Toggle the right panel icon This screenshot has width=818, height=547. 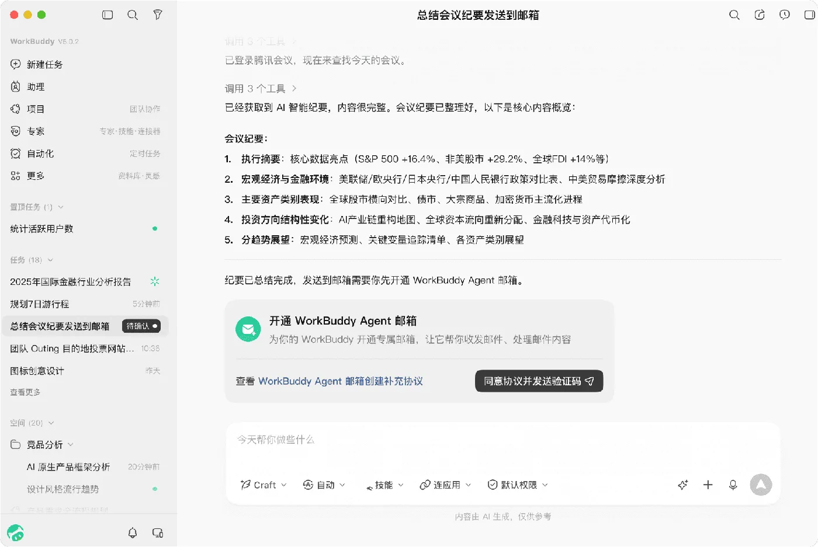pyautogui.click(x=810, y=15)
